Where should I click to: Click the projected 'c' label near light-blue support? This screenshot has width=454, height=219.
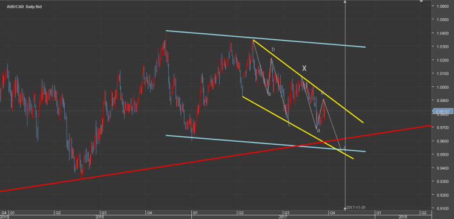click(344, 148)
